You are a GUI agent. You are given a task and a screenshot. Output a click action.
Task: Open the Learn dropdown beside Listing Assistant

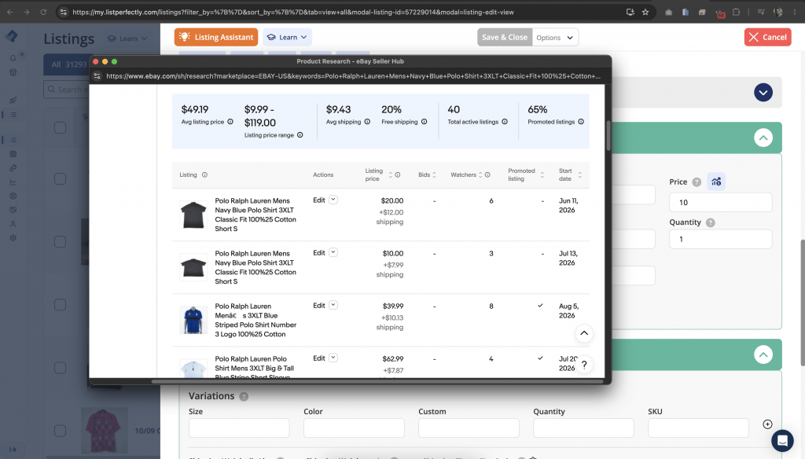pyautogui.click(x=288, y=37)
